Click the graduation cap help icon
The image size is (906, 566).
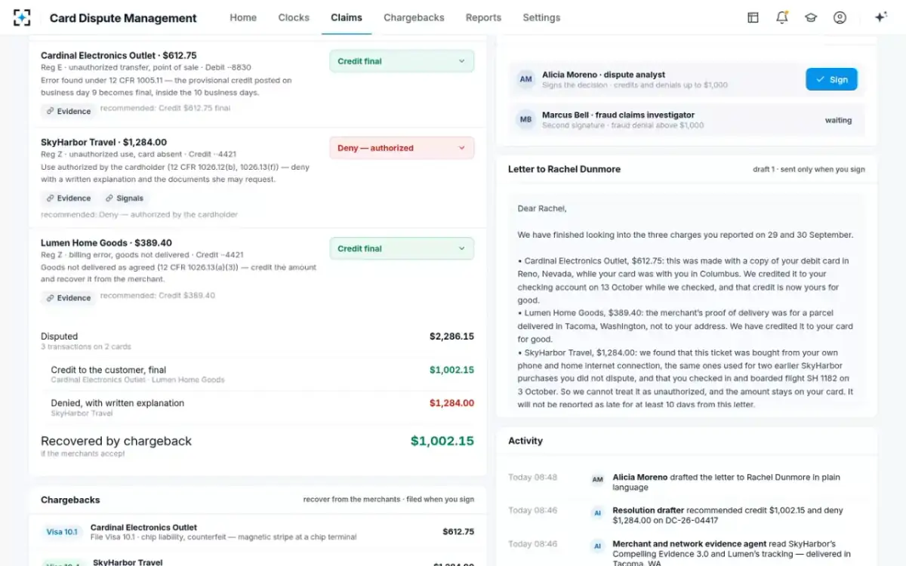[x=811, y=17]
